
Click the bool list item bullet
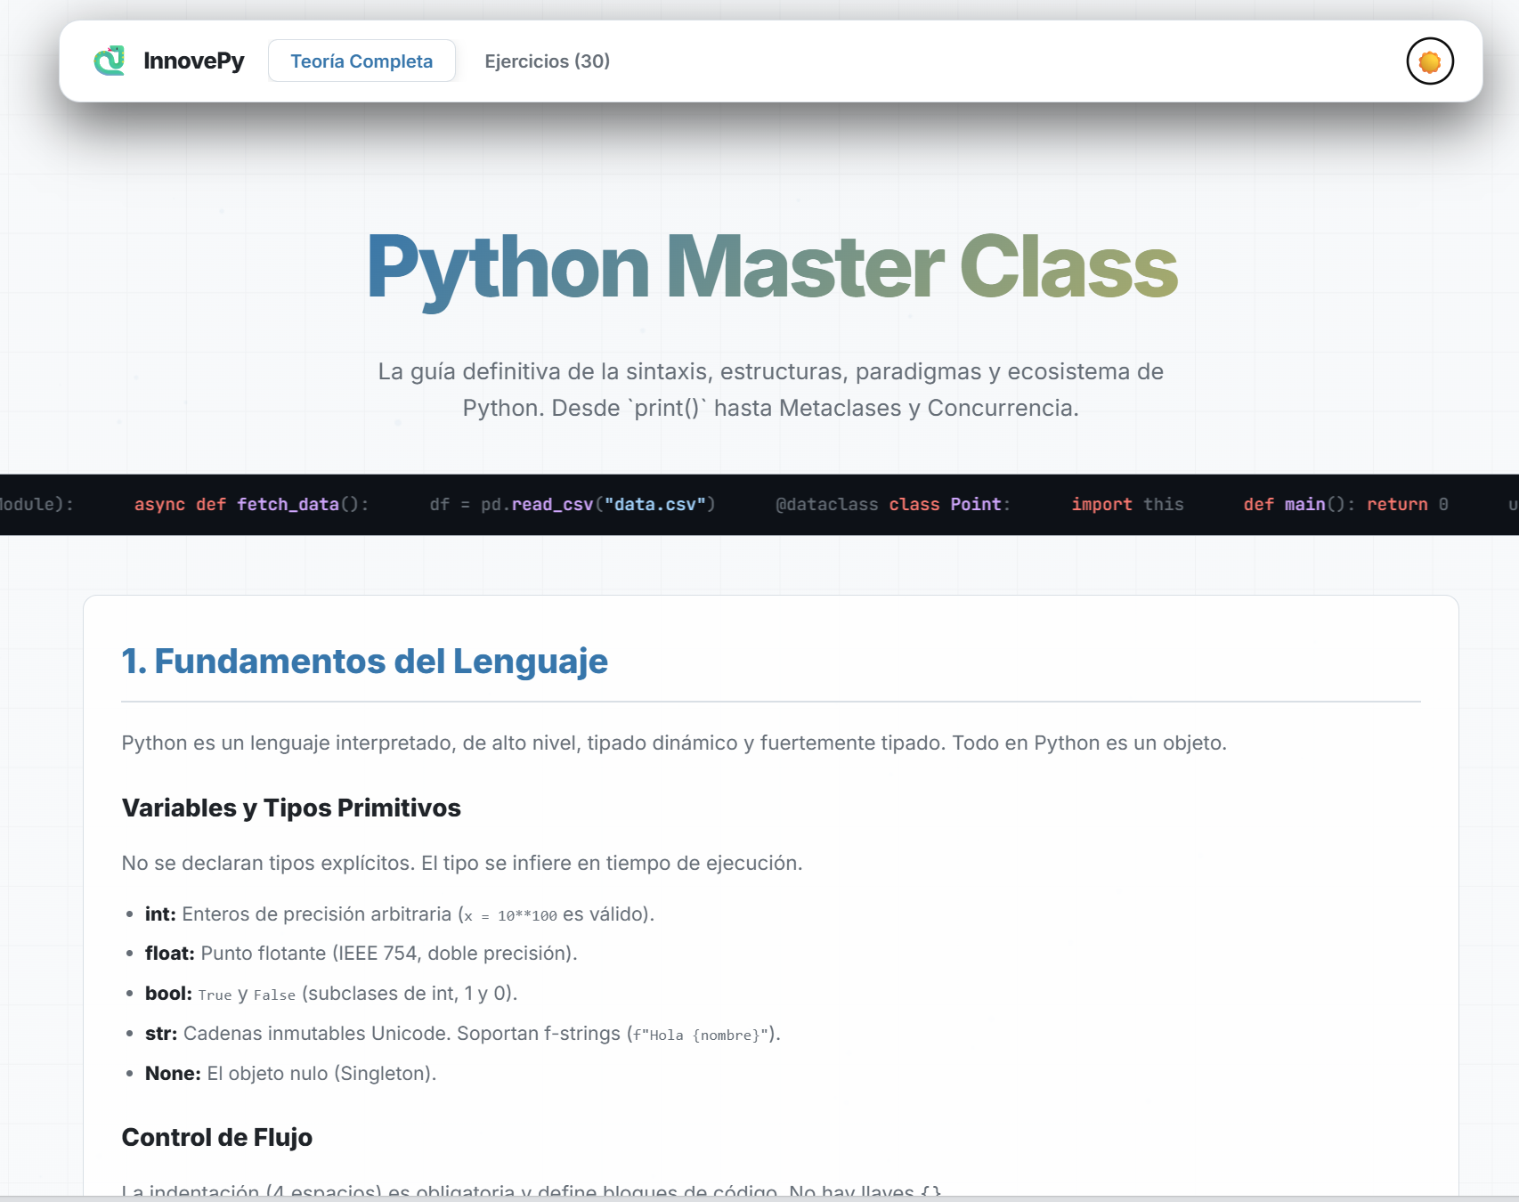point(131,994)
